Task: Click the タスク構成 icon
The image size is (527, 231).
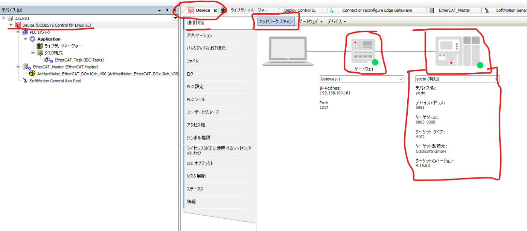Action: pos(40,53)
